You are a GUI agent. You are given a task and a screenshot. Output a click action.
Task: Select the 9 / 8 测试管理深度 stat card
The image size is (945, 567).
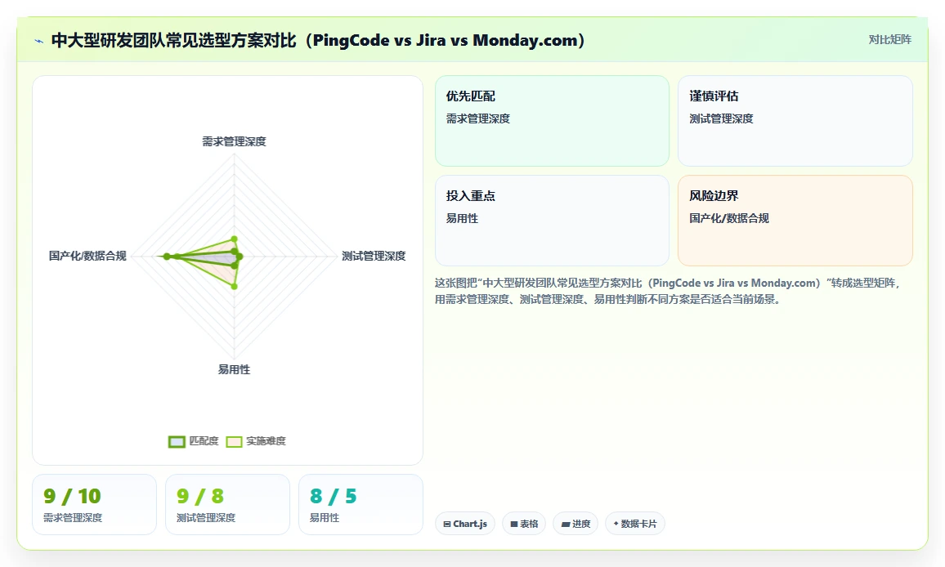click(x=227, y=504)
